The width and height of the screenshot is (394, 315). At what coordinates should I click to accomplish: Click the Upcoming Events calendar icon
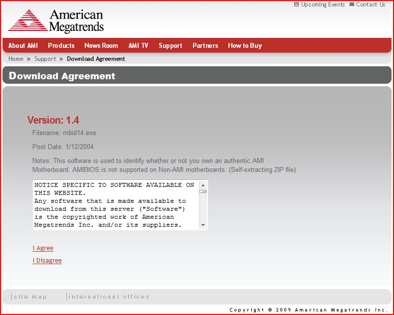coord(297,4)
